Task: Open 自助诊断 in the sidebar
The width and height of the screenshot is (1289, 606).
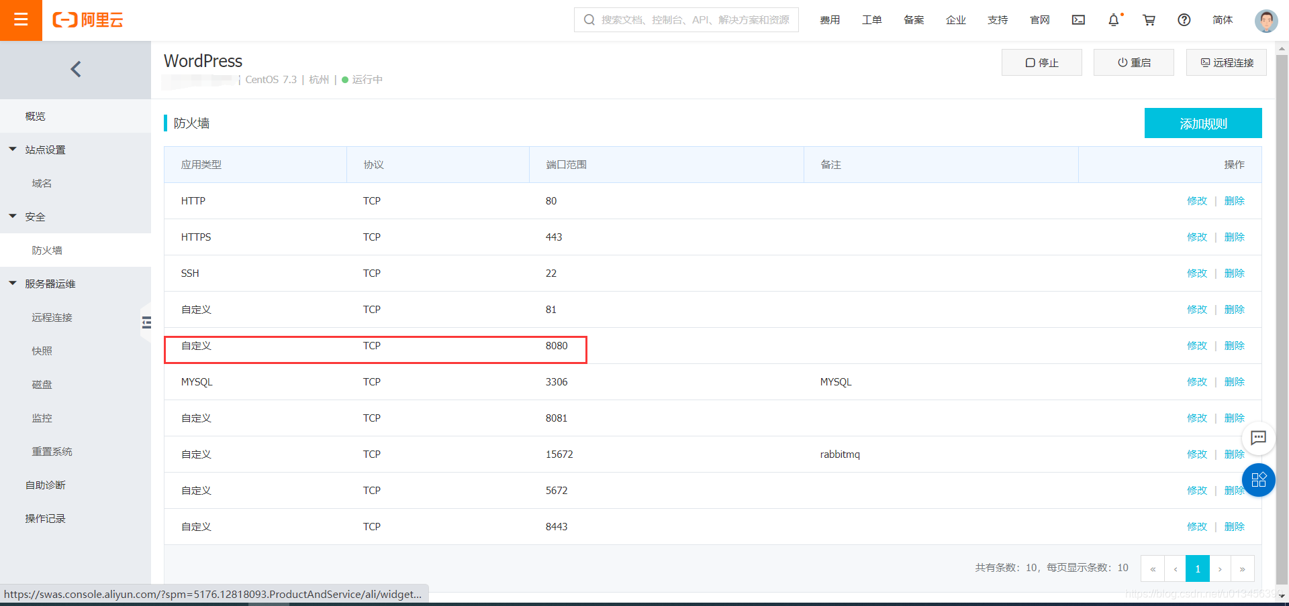Action: [x=75, y=485]
